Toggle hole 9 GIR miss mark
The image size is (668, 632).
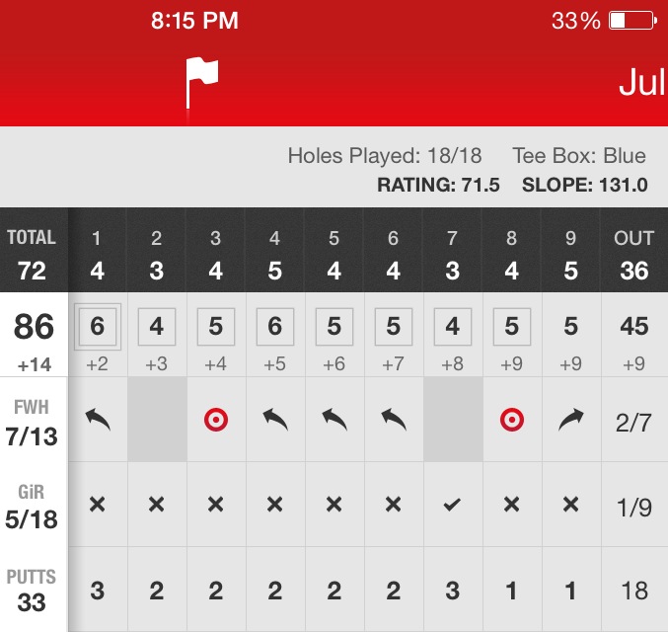point(571,505)
